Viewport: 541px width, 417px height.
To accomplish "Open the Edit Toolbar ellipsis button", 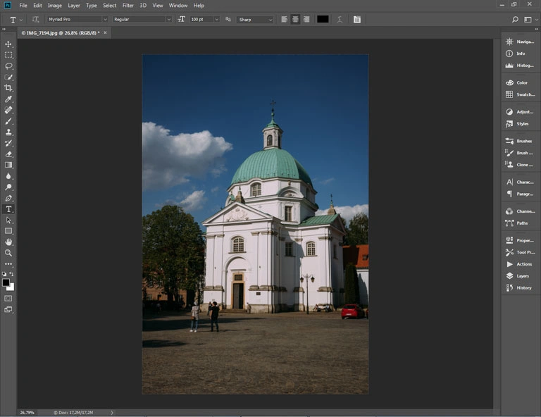I will tap(8, 264).
